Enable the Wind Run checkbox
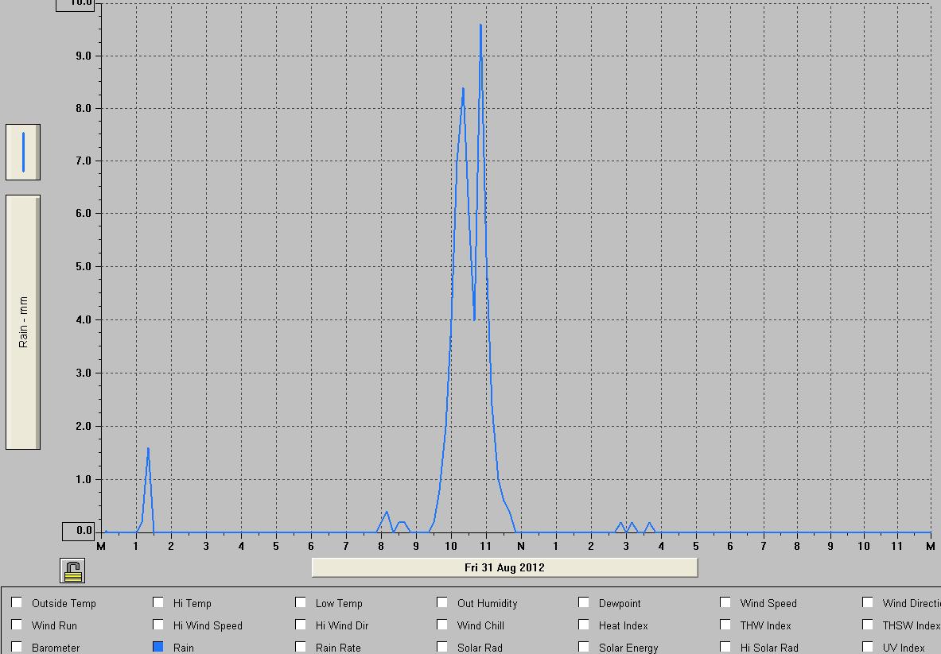This screenshot has width=941, height=654. (17, 625)
